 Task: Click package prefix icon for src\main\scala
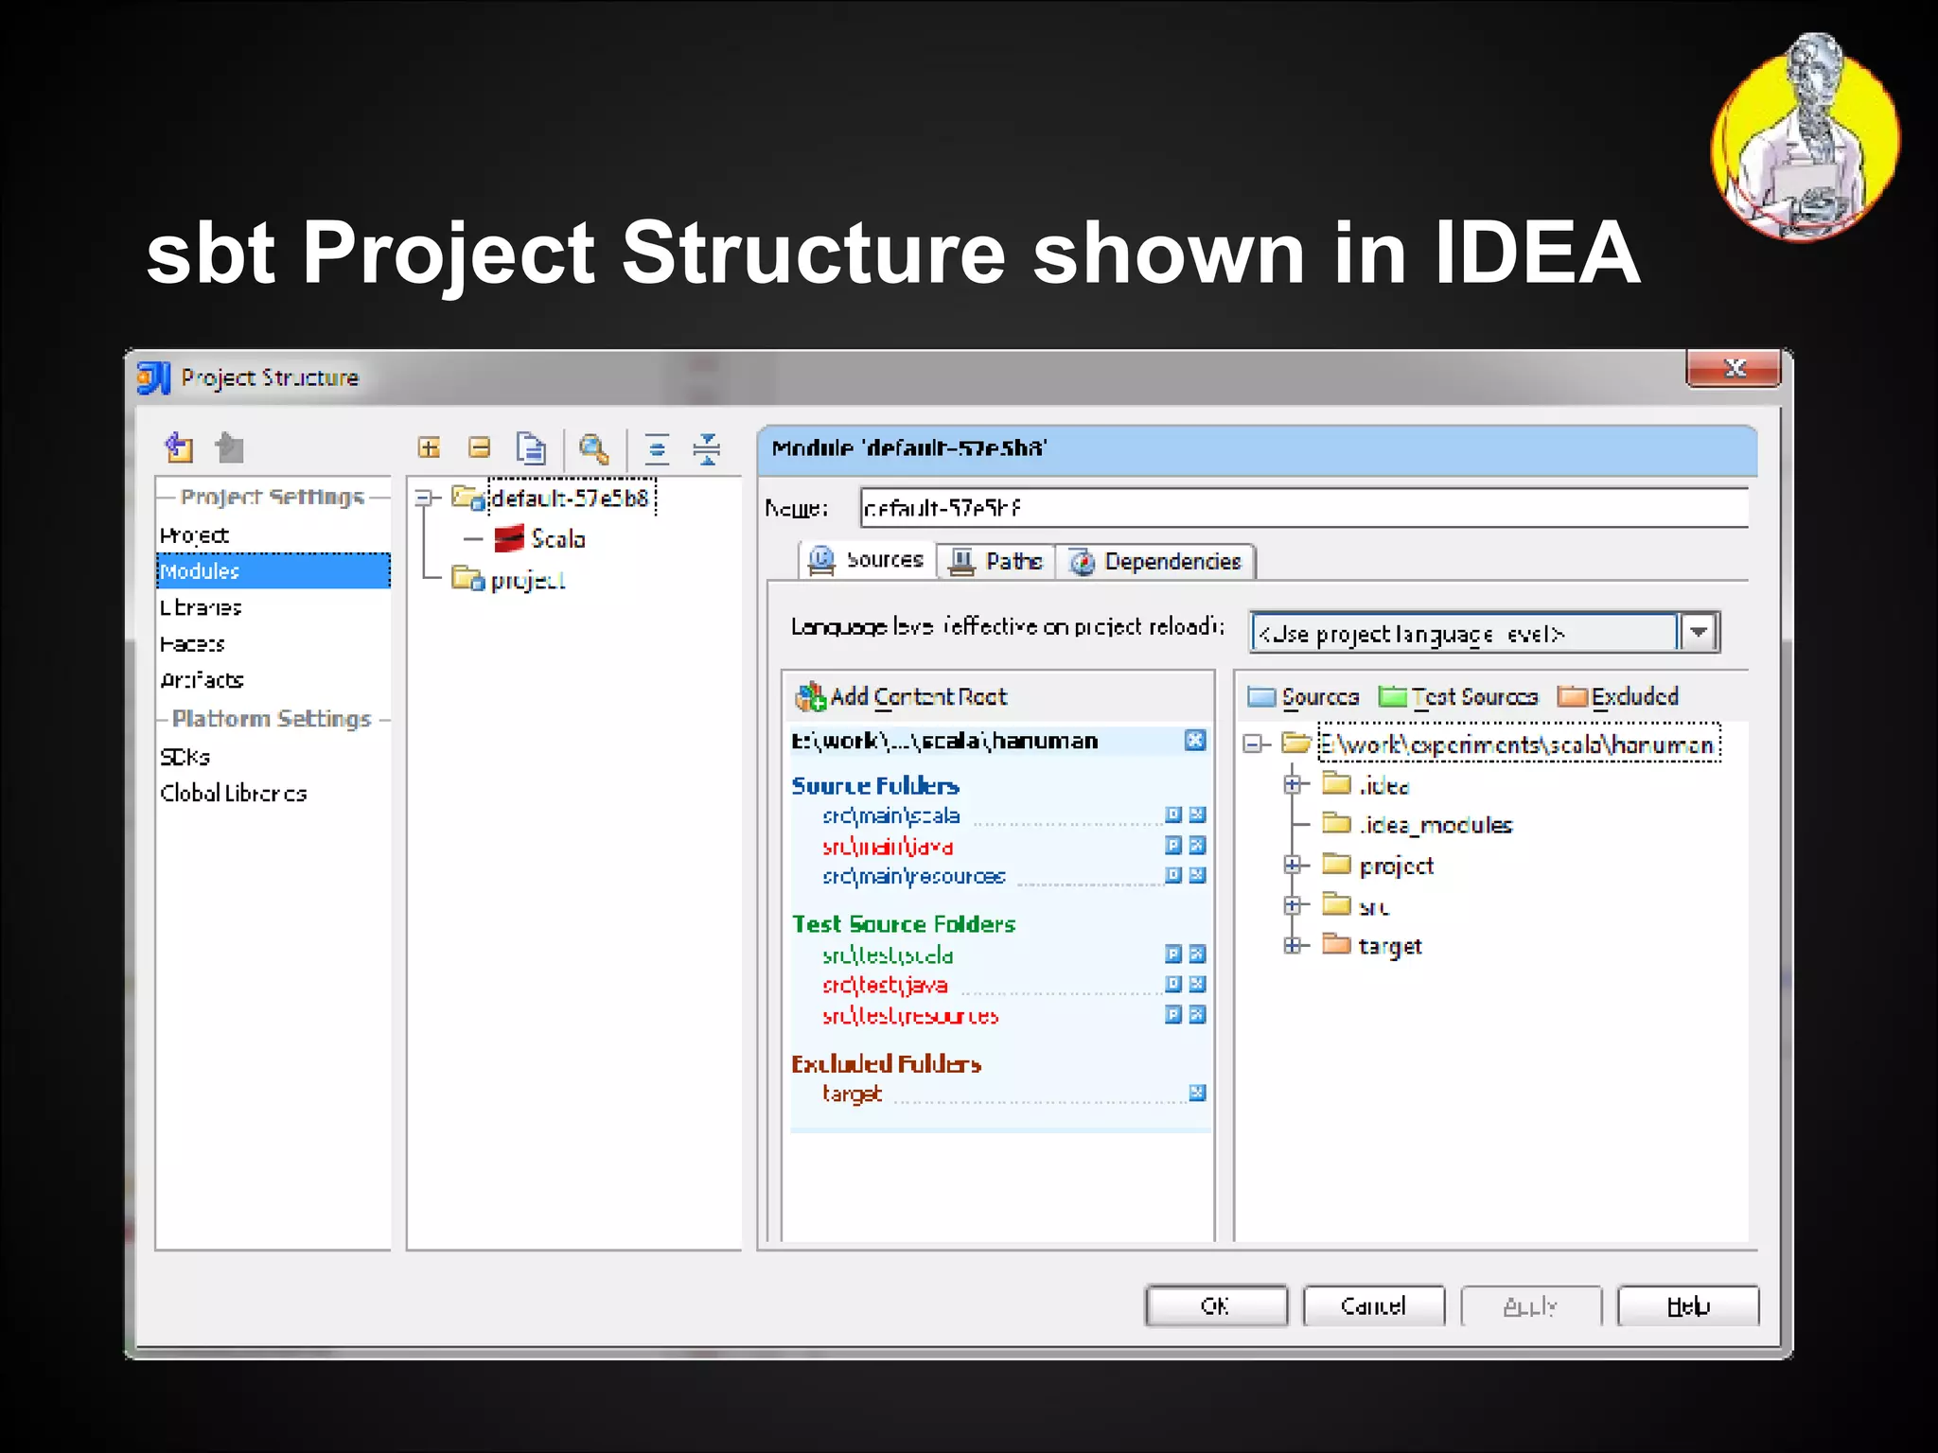click(x=1173, y=814)
